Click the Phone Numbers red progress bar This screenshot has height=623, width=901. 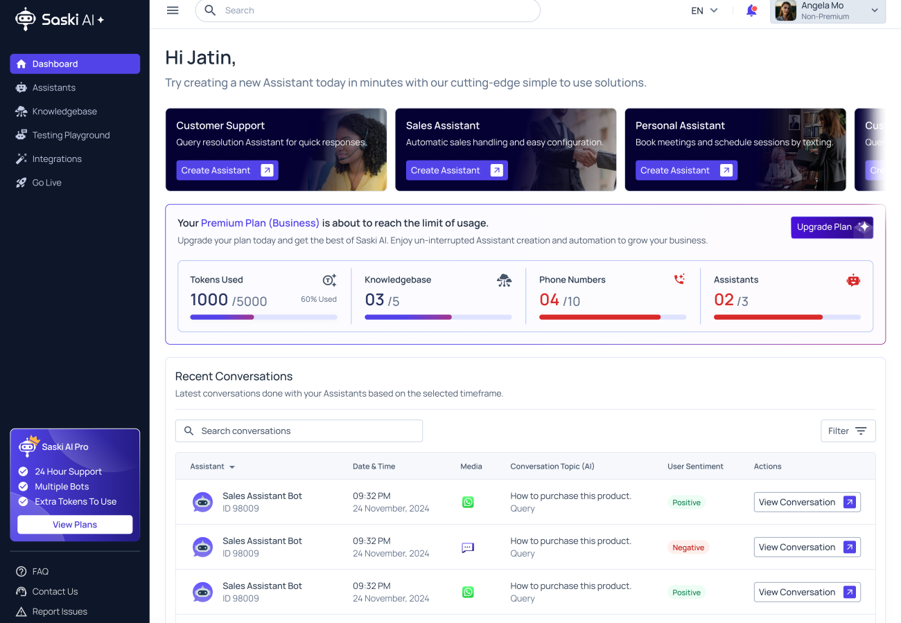click(x=613, y=317)
